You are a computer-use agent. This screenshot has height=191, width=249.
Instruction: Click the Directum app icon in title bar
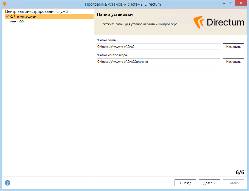[x=5, y=4]
